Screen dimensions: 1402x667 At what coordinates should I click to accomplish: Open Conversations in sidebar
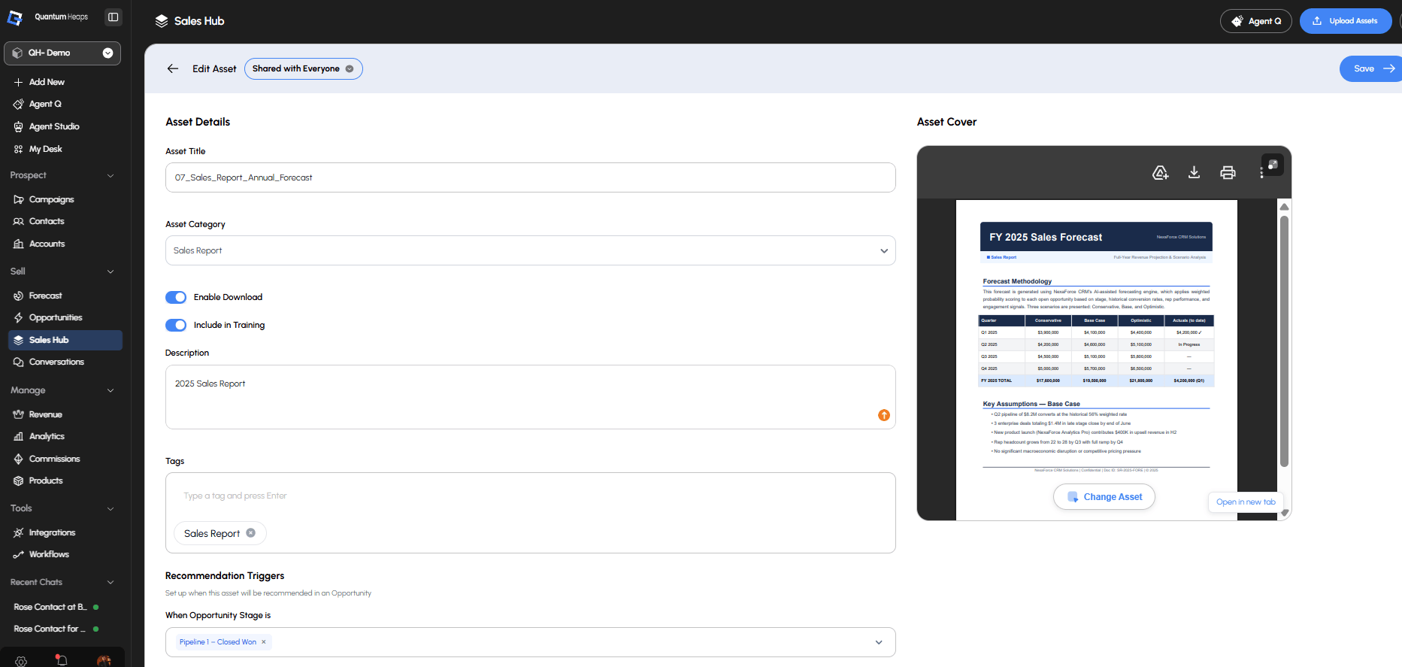(x=56, y=362)
